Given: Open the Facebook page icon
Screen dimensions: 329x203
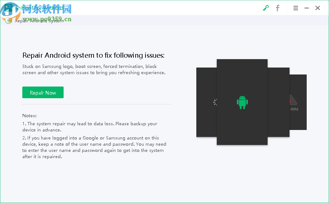Looking at the screenshot, I should pos(277,8).
